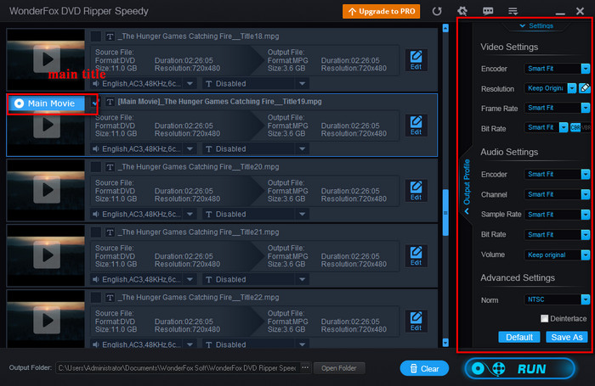Open subtitle Disabled dropdown for Title20
Image resolution: width=595 pixels, height=386 pixels.
(x=302, y=215)
